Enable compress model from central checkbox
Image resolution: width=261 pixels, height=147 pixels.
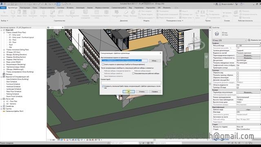click(x=103, y=65)
